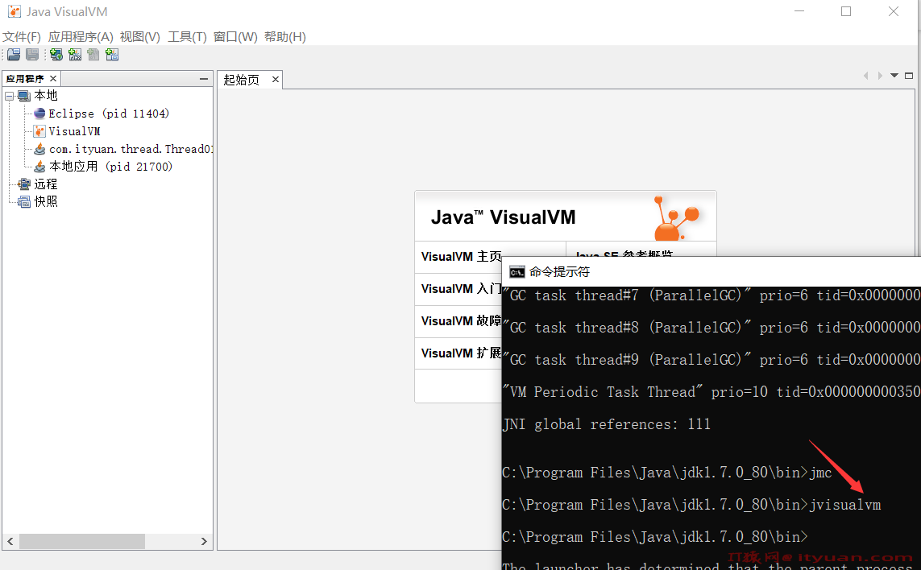The height and width of the screenshot is (570, 921).
Task: Close the 应用程序 panel tab
Action: (53, 78)
